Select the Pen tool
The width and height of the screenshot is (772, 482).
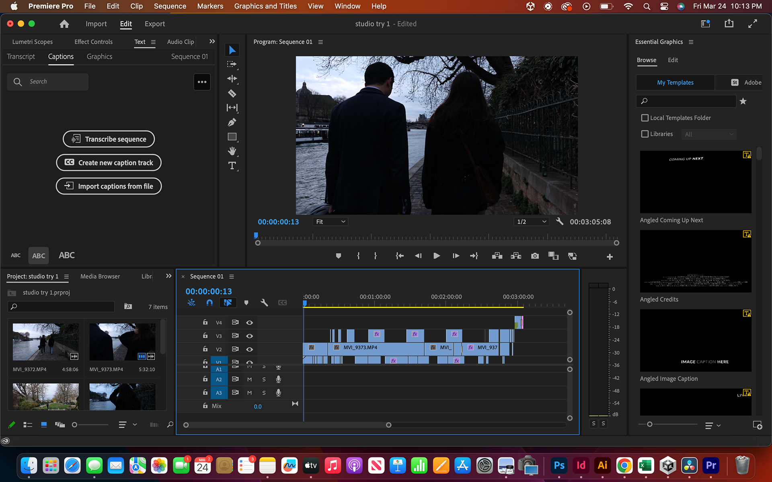pyautogui.click(x=232, y=123)
